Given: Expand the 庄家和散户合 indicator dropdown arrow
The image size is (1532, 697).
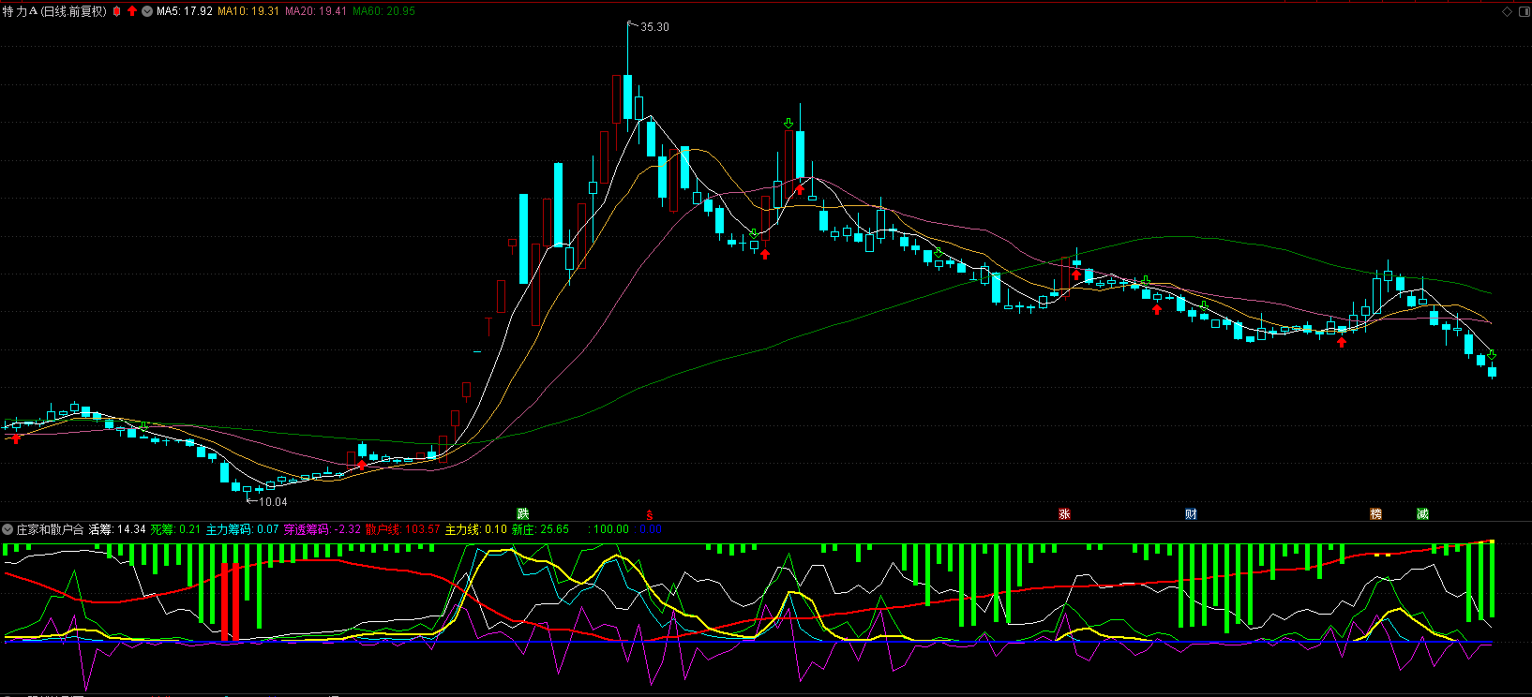Looking at the screenshot, I should pyautogui.click(x=8, y=529).
